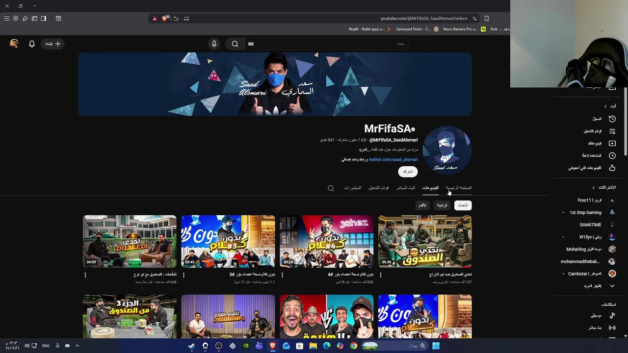The height and width of the screenshot is (353, 628).
Task: Click the channel search magnifier icon
Action: [x=331, y=188]
